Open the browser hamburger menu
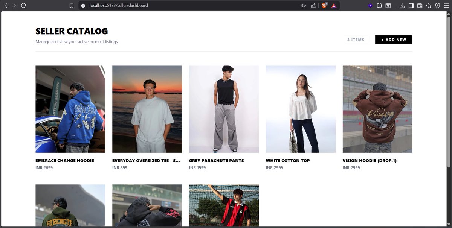This screenshot has height=228, width=452. pyautogui.click(x=446, y=6)
